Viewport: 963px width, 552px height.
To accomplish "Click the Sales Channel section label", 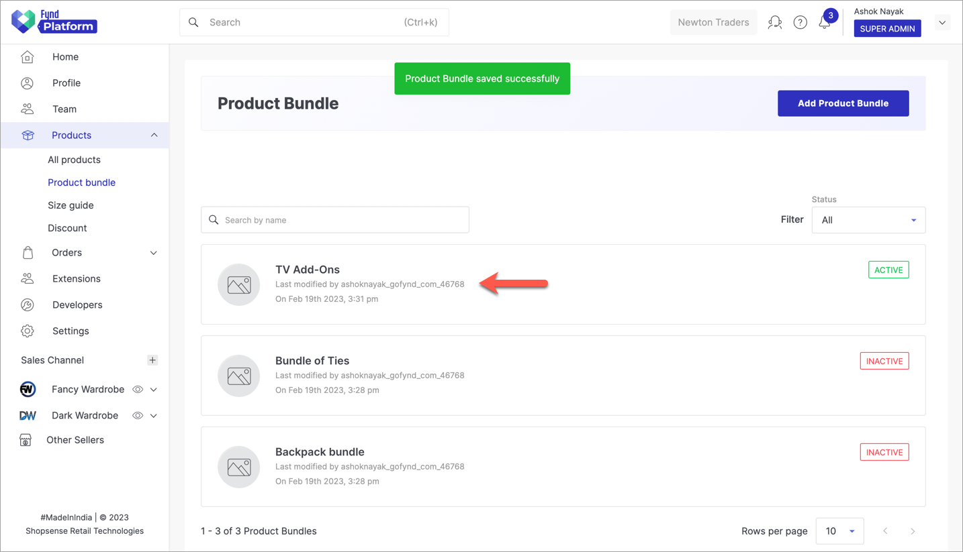I will [52, 360].
